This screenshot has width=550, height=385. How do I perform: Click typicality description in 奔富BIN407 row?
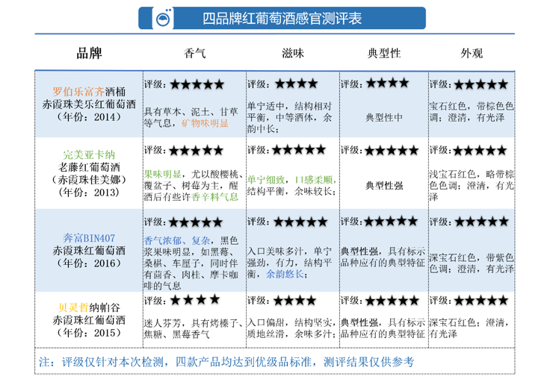coord(383,257)
